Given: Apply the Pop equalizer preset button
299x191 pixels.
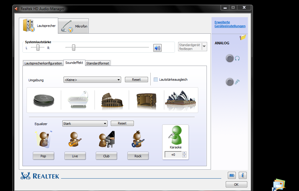Looking at the screenshot, I should 43,156.
